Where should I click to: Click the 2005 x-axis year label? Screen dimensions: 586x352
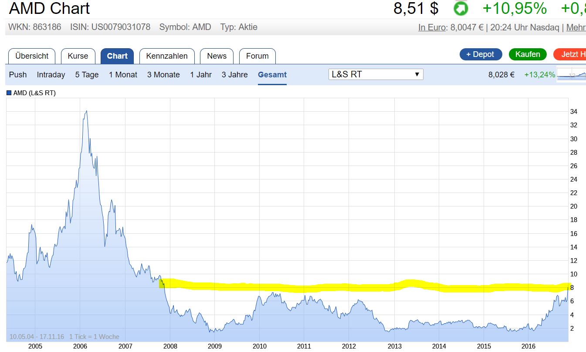pos(35,346)
